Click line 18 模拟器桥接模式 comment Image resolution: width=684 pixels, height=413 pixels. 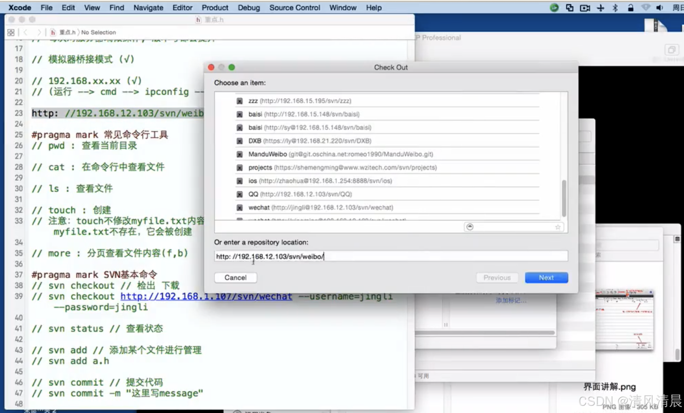tap(83, 59)
